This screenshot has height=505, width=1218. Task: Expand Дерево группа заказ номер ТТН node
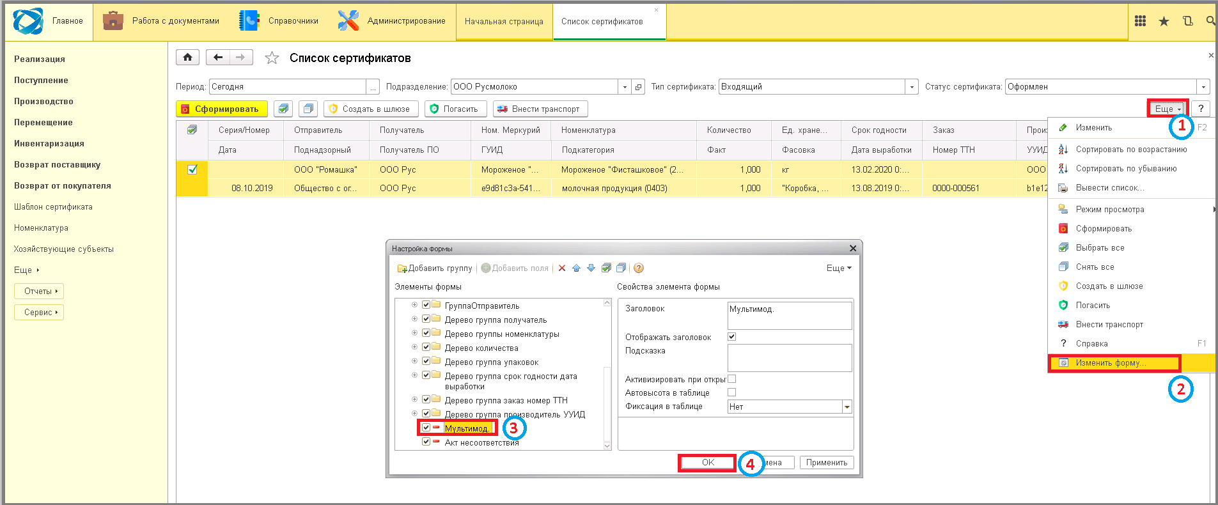[x=414, y=400]
